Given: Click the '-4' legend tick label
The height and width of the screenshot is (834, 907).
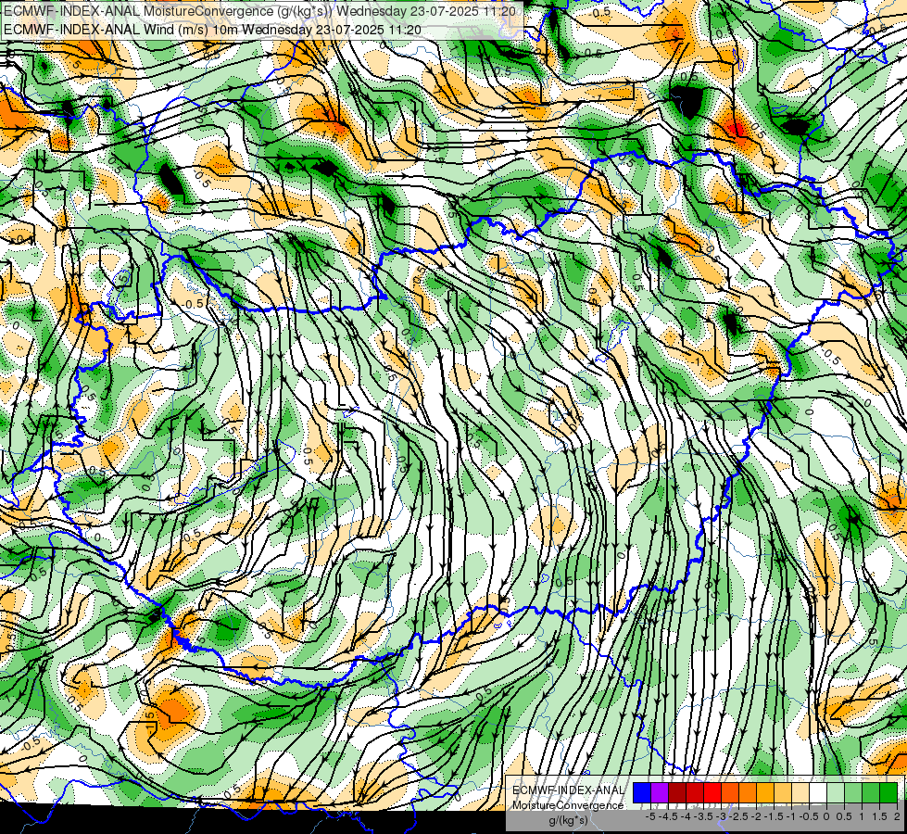Looking at the screenshot, I should pos(687,816).
